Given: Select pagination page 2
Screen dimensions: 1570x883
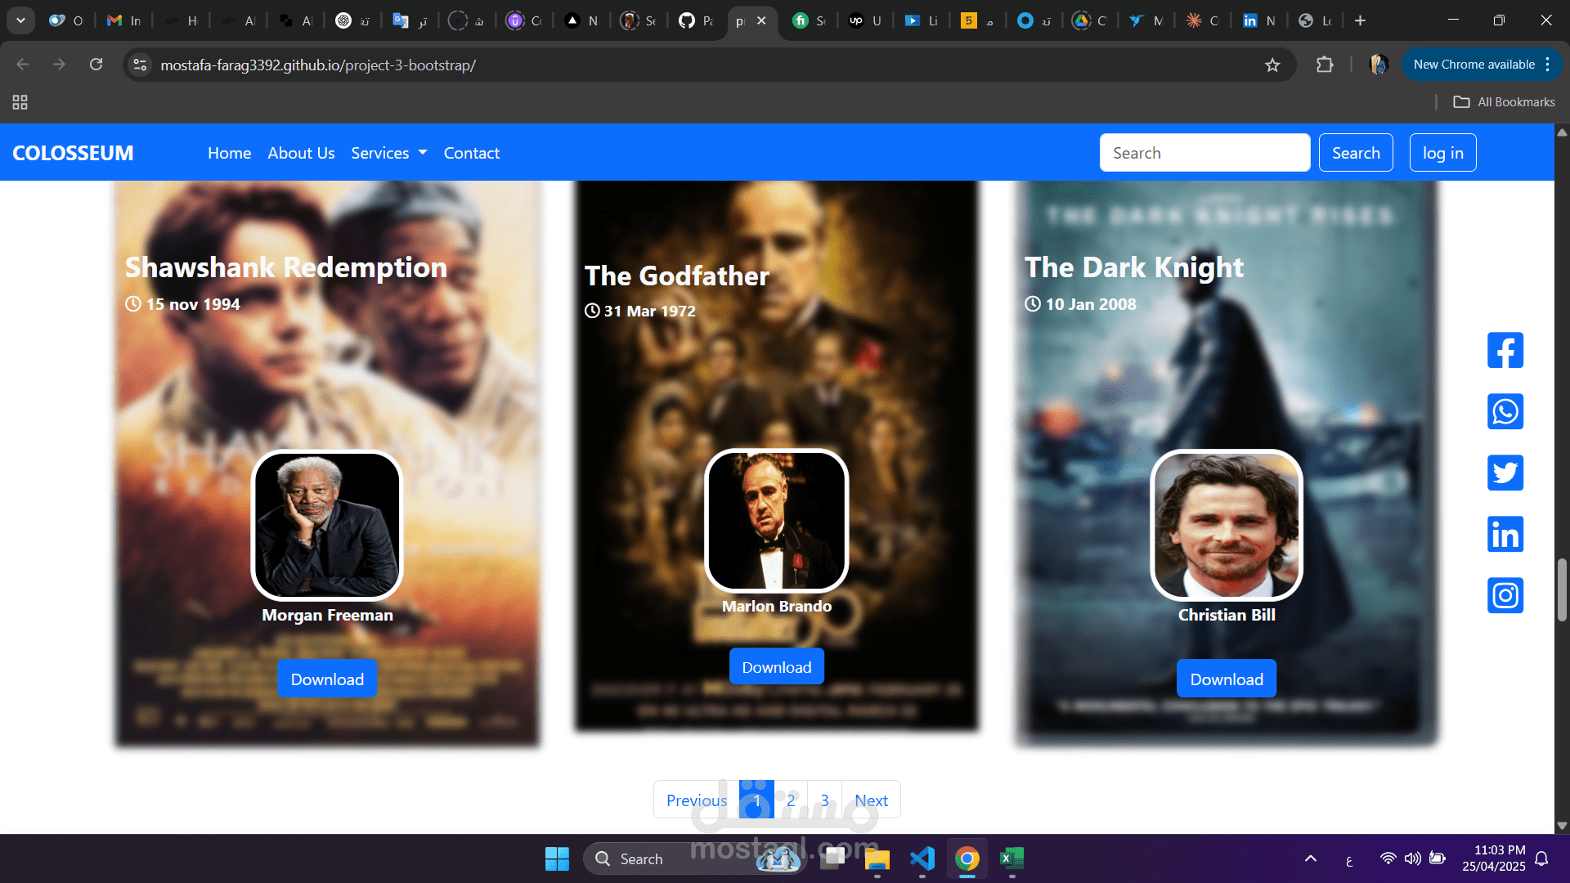Looking at the screenshot, I should coord(791,800).
